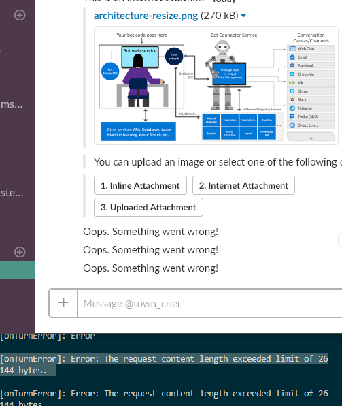Choose 1. Inline Attachment button
The width and height of the screenshot is (342, 406).
click(x=140, y=185)
